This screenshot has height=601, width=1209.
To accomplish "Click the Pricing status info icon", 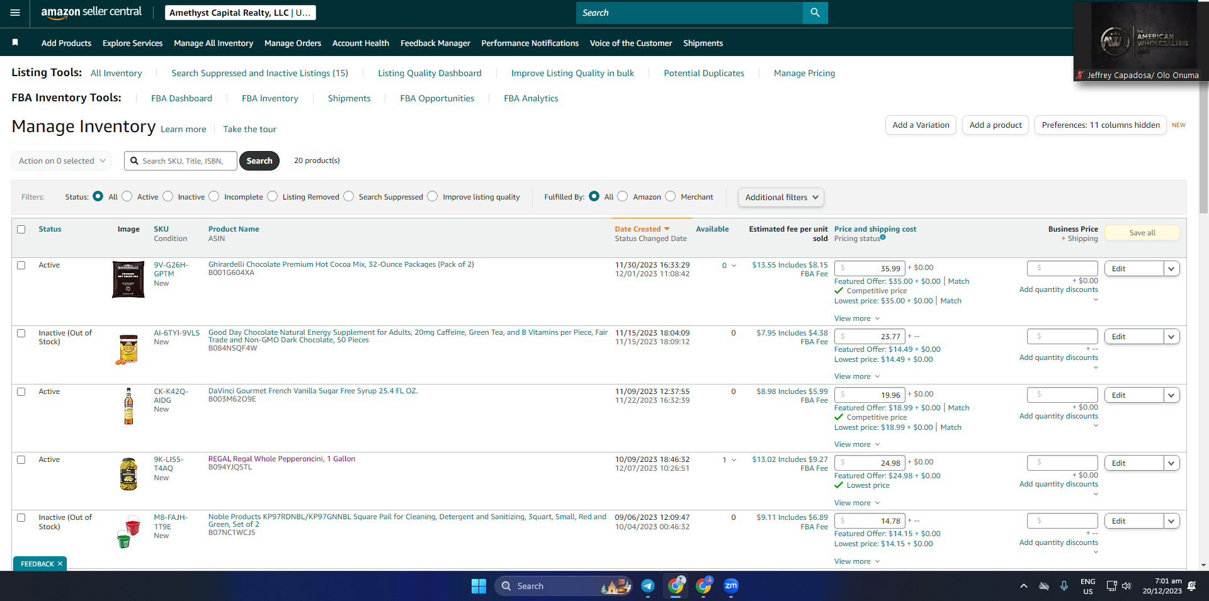I will (x=883, y=237).
